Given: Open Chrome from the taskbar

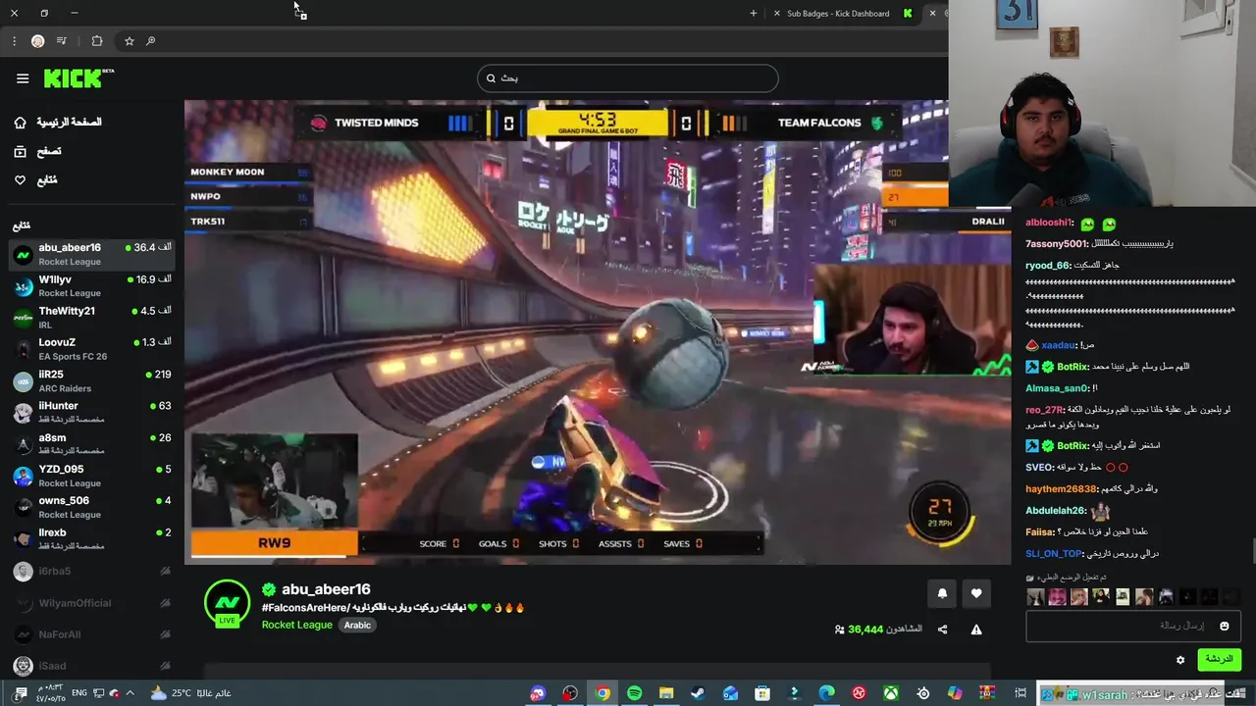Looking at the screenshot, I should click(x=602, y=693).
